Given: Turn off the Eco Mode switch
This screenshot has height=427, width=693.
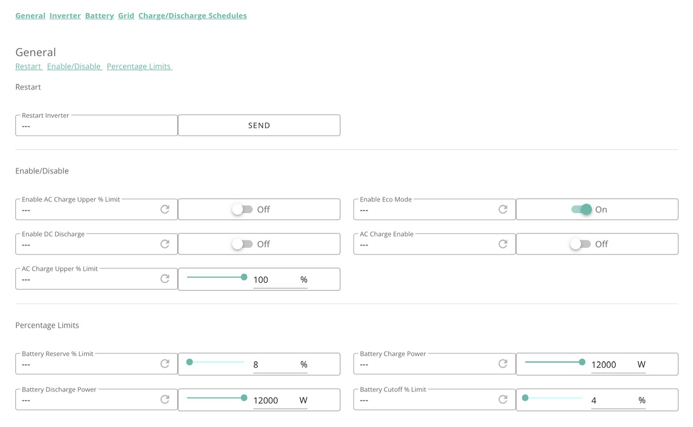Looking at the screenshot, I should 582,209.
